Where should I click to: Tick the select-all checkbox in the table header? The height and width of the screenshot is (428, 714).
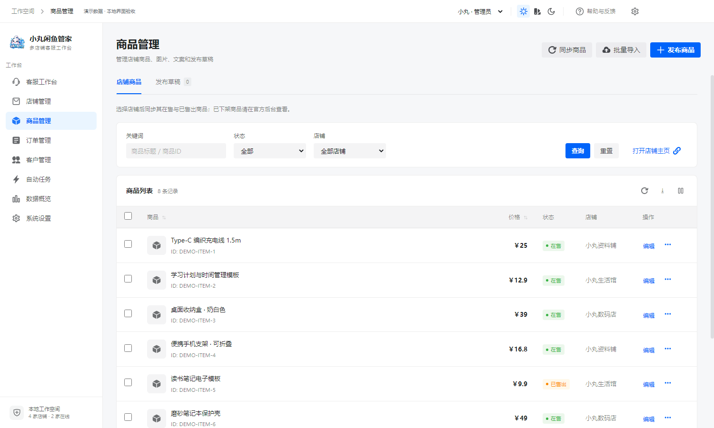click(128, 216)
